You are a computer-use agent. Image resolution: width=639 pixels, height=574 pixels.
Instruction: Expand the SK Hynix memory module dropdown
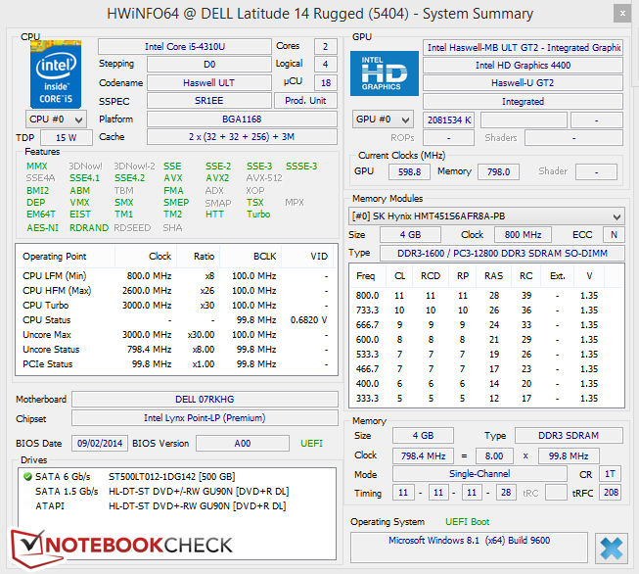487,215
